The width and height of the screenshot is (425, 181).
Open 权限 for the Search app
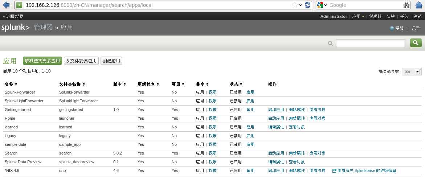click(x=213, y=153)
